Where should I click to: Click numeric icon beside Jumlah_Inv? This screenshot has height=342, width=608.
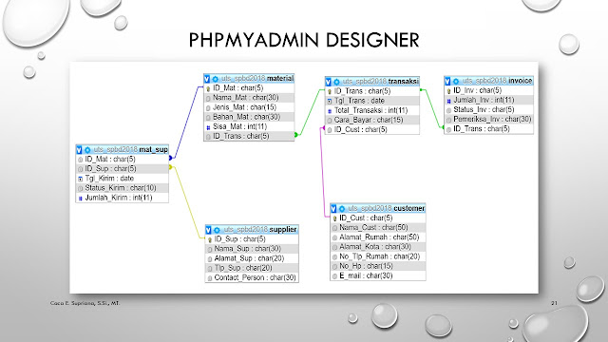449,101
